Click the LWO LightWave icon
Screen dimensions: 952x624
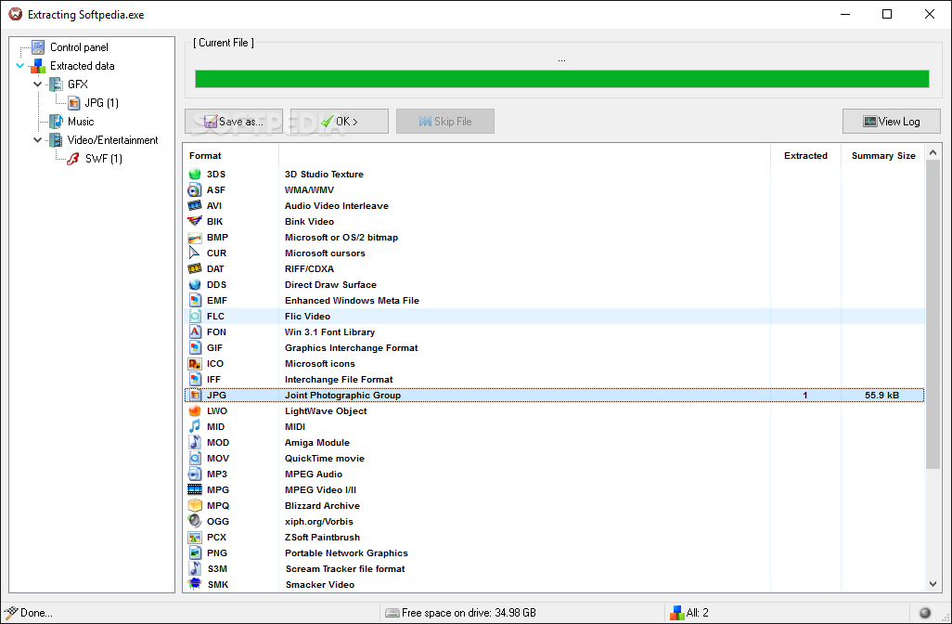tap(194, 410)
